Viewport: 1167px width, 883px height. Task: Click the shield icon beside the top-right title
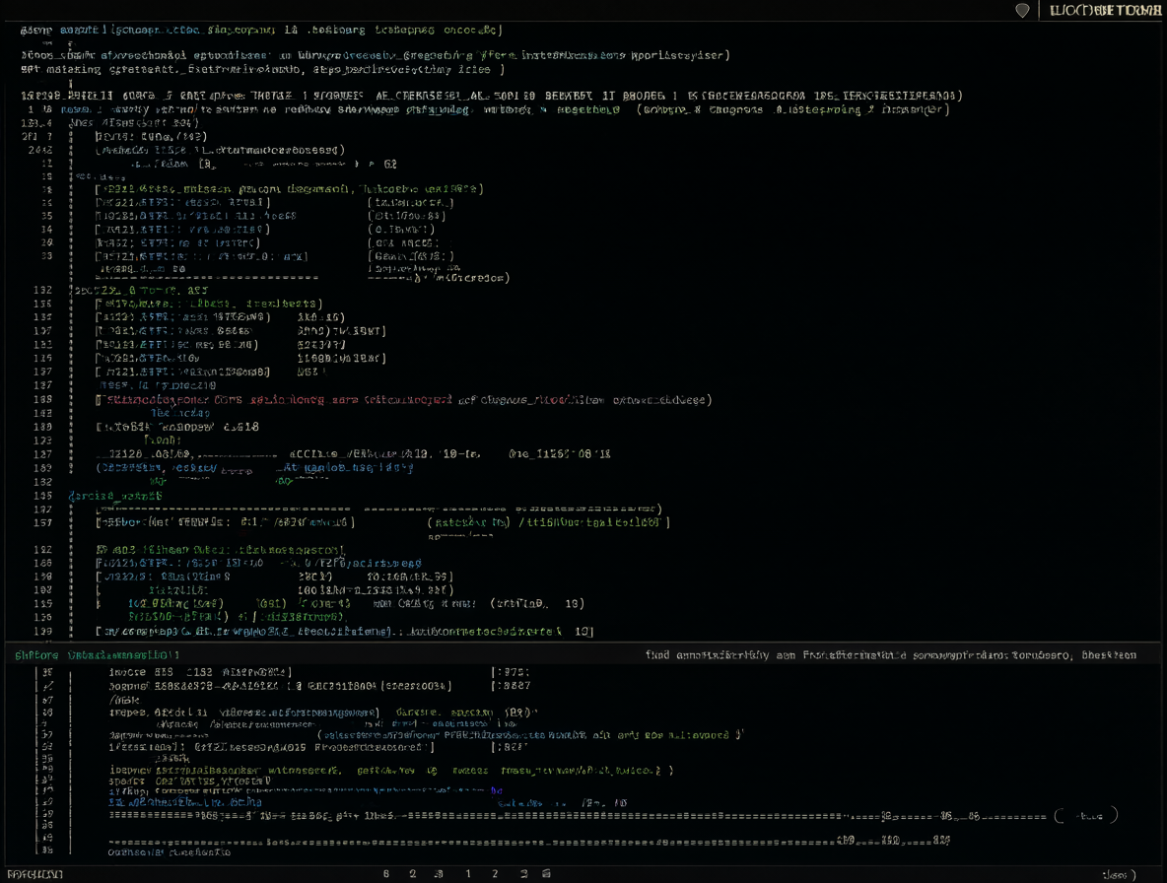tap(1023, 11)
